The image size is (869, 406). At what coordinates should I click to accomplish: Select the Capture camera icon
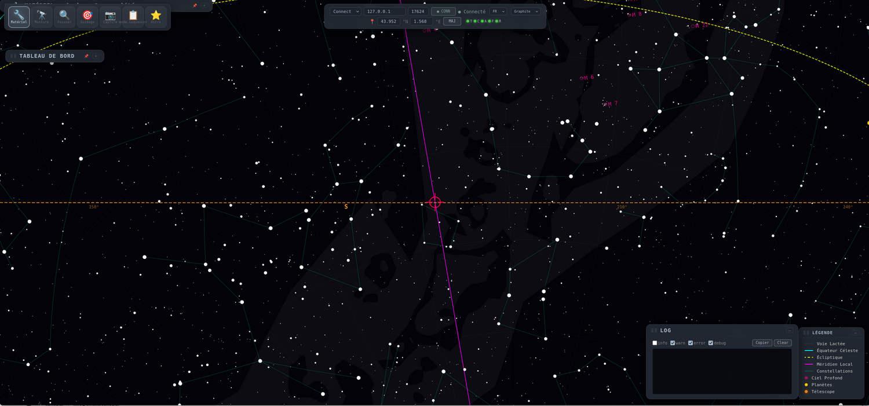click(x=110, y=17)
